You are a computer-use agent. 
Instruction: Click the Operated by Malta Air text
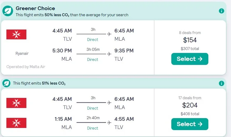pyautogui.click(x=26, y=67)
